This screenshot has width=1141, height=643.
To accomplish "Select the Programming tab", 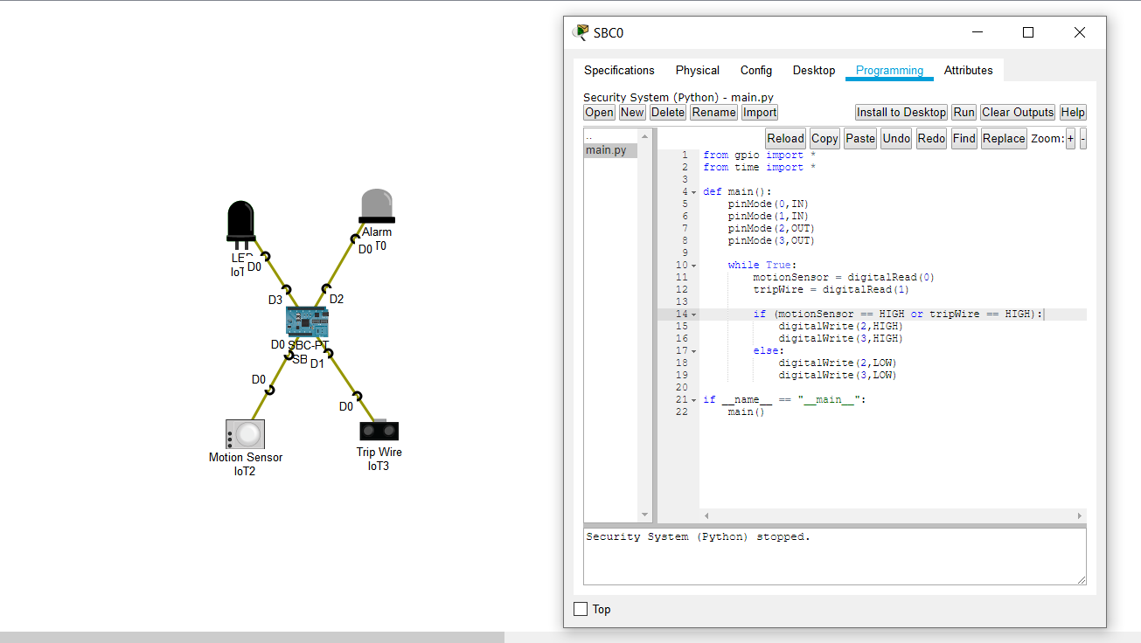I will (889, 70).
